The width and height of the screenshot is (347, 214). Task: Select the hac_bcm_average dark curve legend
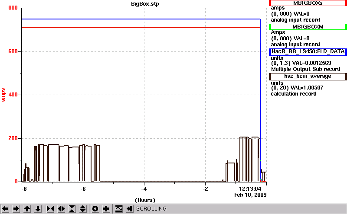[308, 77]
